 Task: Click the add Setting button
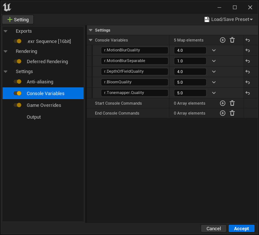18,19
